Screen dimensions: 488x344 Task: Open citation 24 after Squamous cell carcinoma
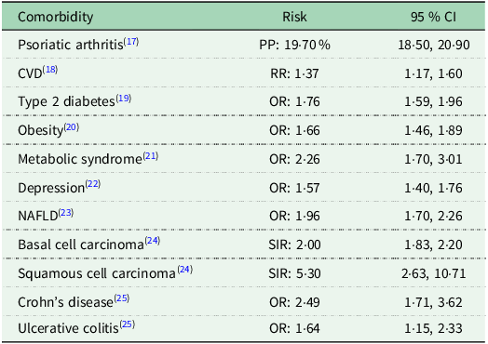pos(185,269)
